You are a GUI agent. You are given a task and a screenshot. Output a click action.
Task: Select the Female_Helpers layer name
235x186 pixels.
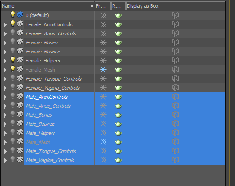(x=43, y=61)
